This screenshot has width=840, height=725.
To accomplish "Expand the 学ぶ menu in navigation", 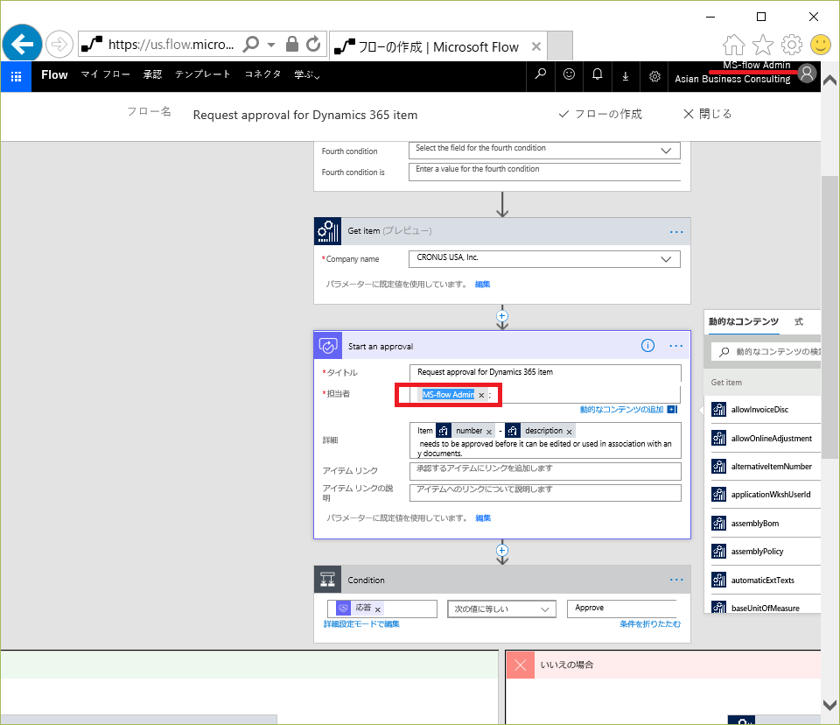I will click(307, 74).
